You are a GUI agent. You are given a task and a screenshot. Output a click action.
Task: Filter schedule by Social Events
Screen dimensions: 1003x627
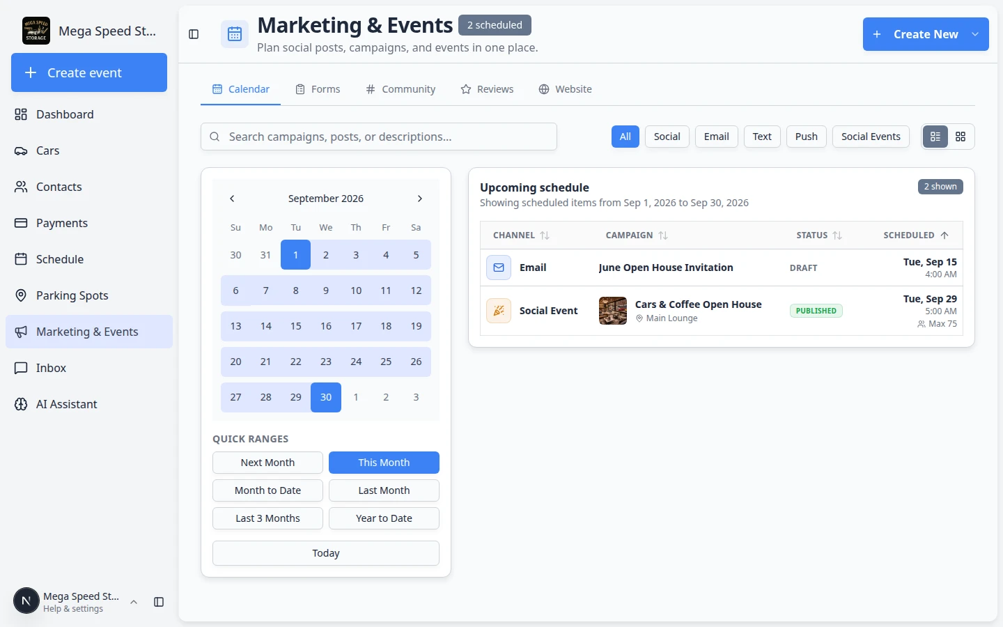(x=871, y=137)
